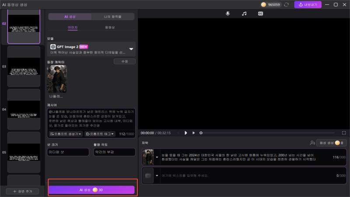
Task: Click the 965059 credit balance number
Action: pos(274,5)
